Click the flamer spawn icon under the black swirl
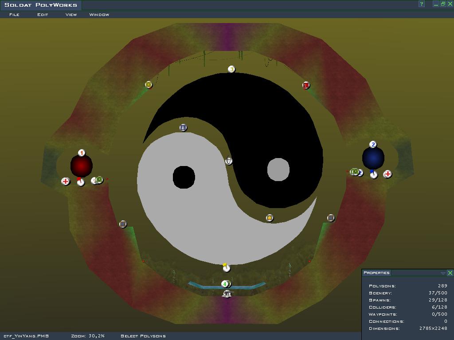 click(x=270, y=218)
